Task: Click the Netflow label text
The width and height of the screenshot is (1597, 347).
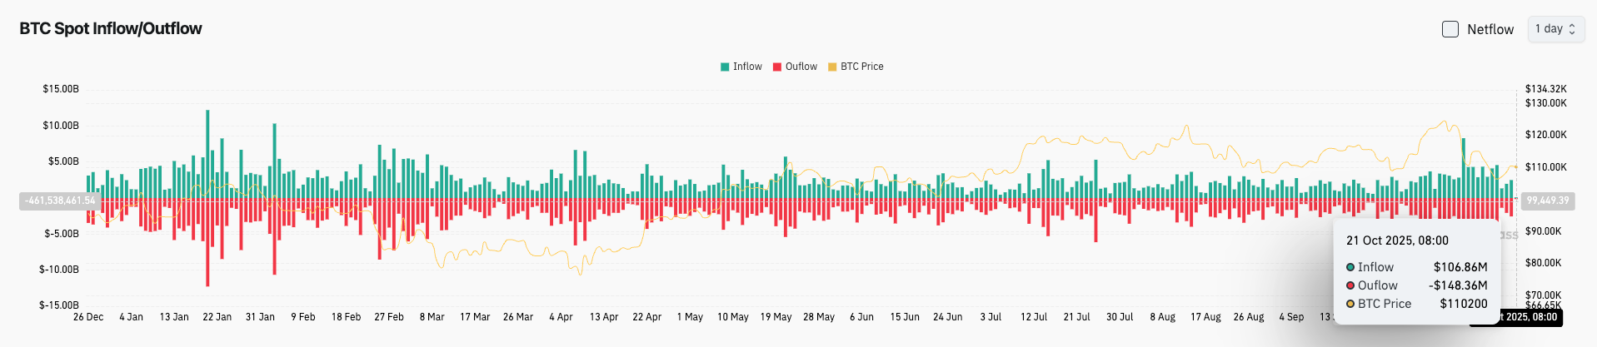Action: click(x=1490, y=29)
